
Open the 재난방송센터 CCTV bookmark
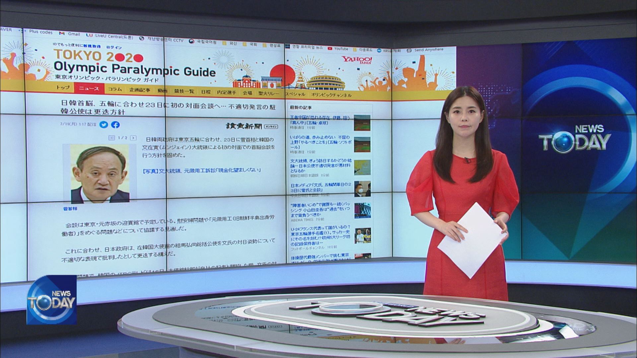(x=162, y=39)
